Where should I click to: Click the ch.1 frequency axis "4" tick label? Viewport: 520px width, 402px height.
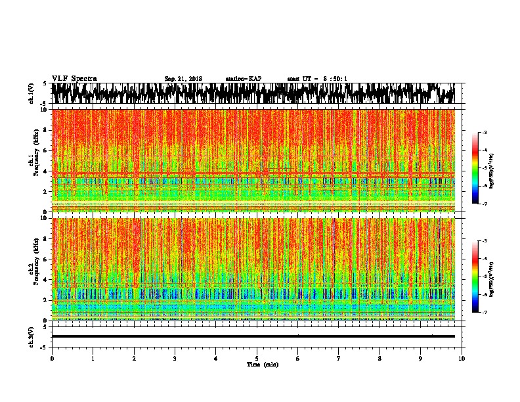point(45,171)
